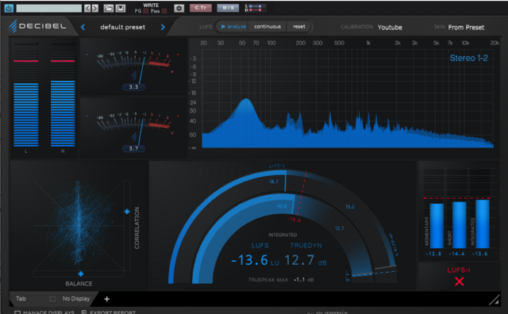Viewport: 508px width, 314px height.
Task: Reset the LUFS measurement
Action: coord(299,26)
